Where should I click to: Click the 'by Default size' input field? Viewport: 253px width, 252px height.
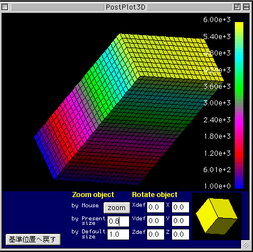pos(118,234)
